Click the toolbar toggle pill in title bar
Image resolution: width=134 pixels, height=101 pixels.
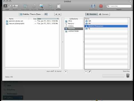[x=130, y=1]
